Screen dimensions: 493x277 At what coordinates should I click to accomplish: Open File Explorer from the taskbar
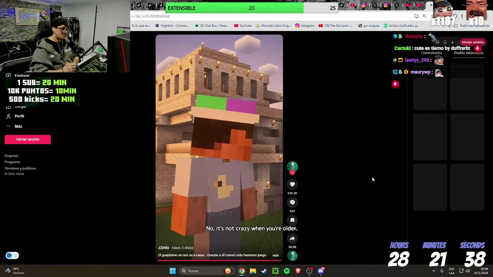[253, 271]
